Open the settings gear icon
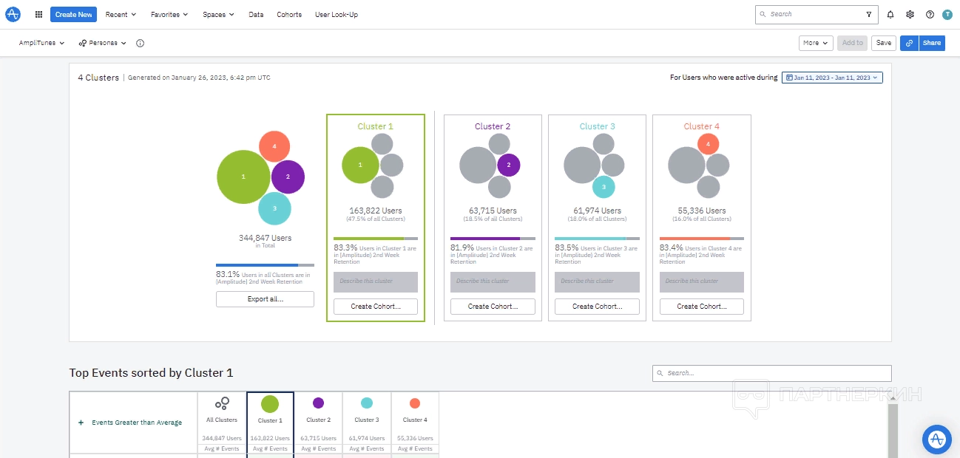The height and width of the screenshot is (458, 960). pos(910,14)
